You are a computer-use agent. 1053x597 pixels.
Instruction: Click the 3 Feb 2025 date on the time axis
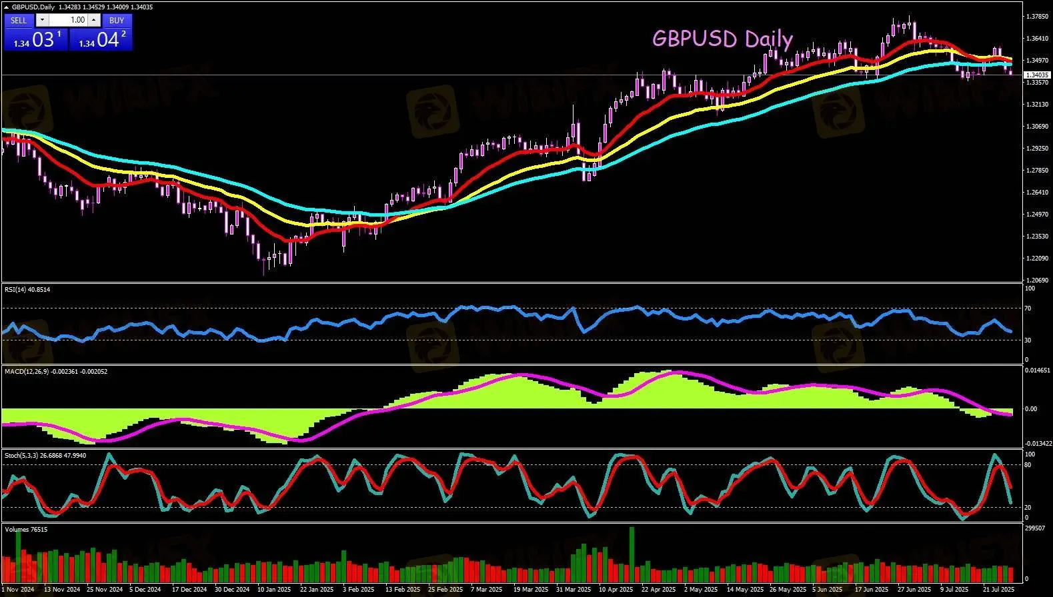point(359,589)
